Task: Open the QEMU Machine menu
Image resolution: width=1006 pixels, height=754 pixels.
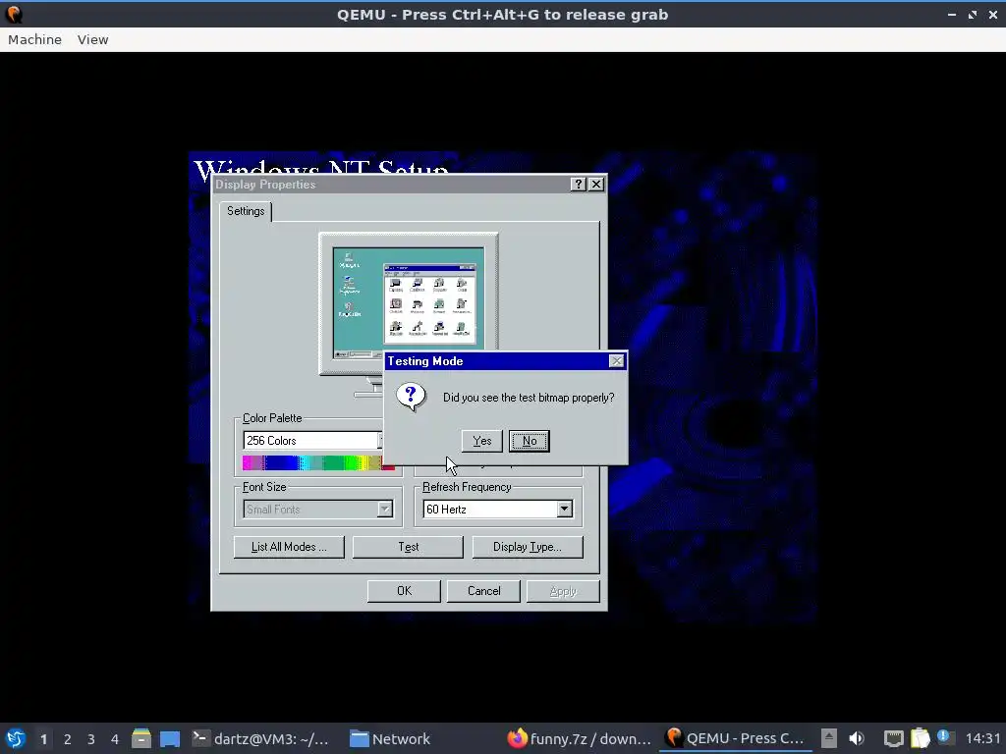Action: (34, 39)
